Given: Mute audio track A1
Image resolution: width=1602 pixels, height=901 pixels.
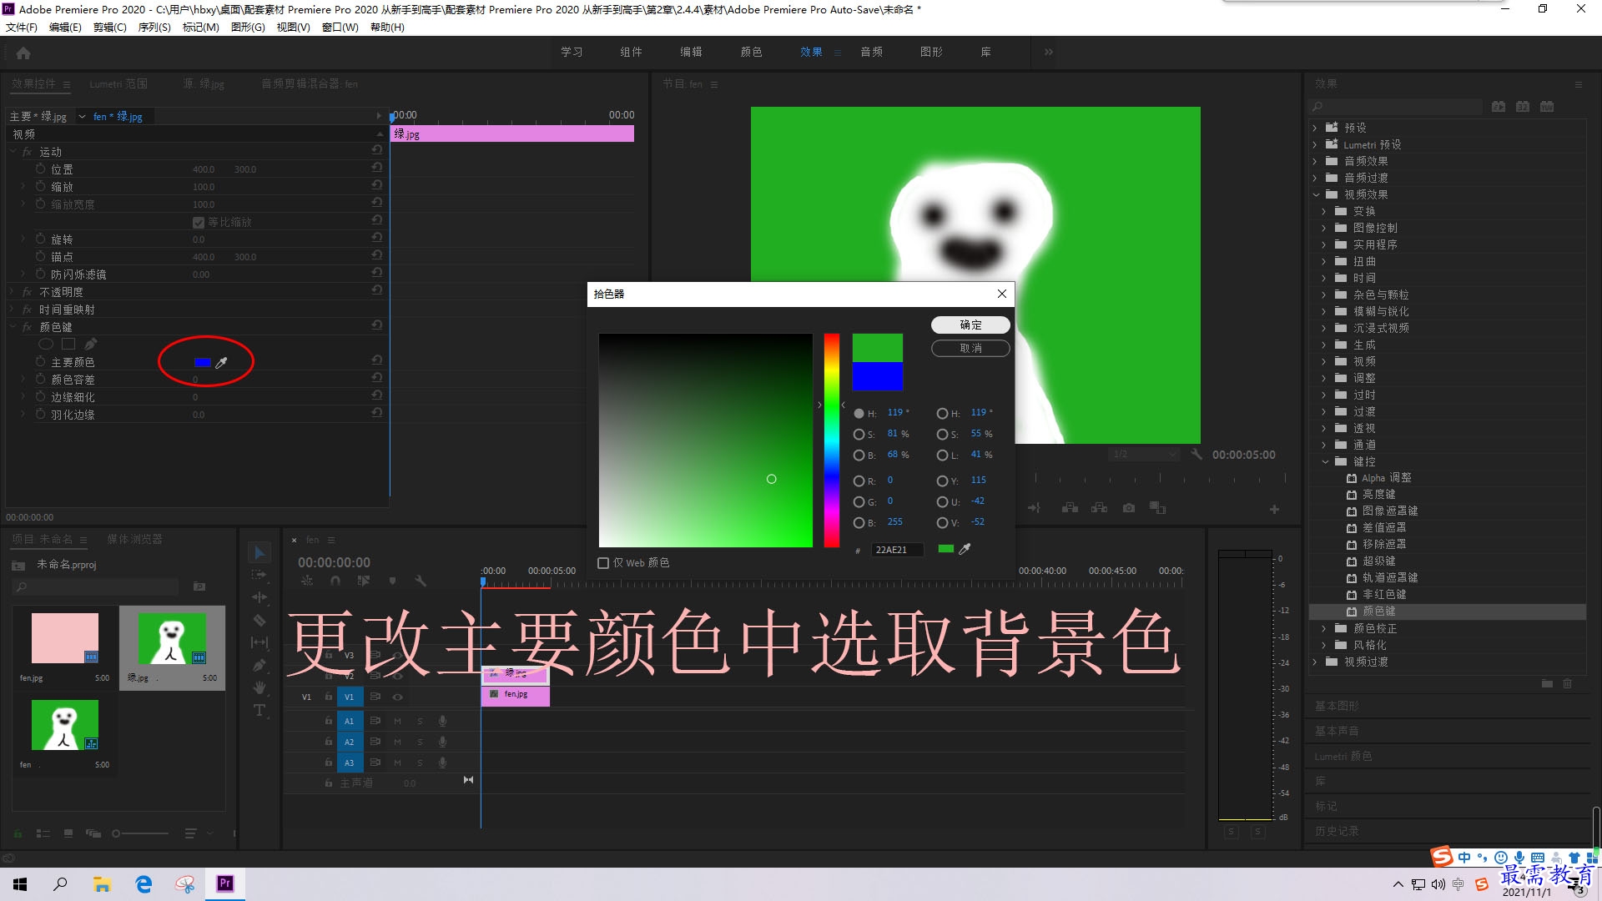Looking at the screenshot, I should [x=398, y=720].
